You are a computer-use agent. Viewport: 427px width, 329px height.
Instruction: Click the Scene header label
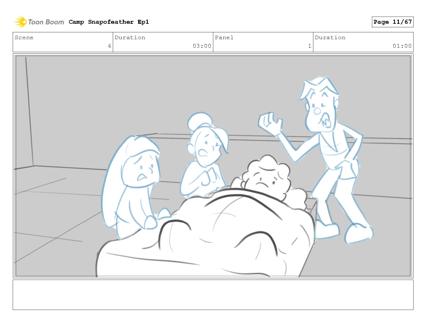click(24, 38)
